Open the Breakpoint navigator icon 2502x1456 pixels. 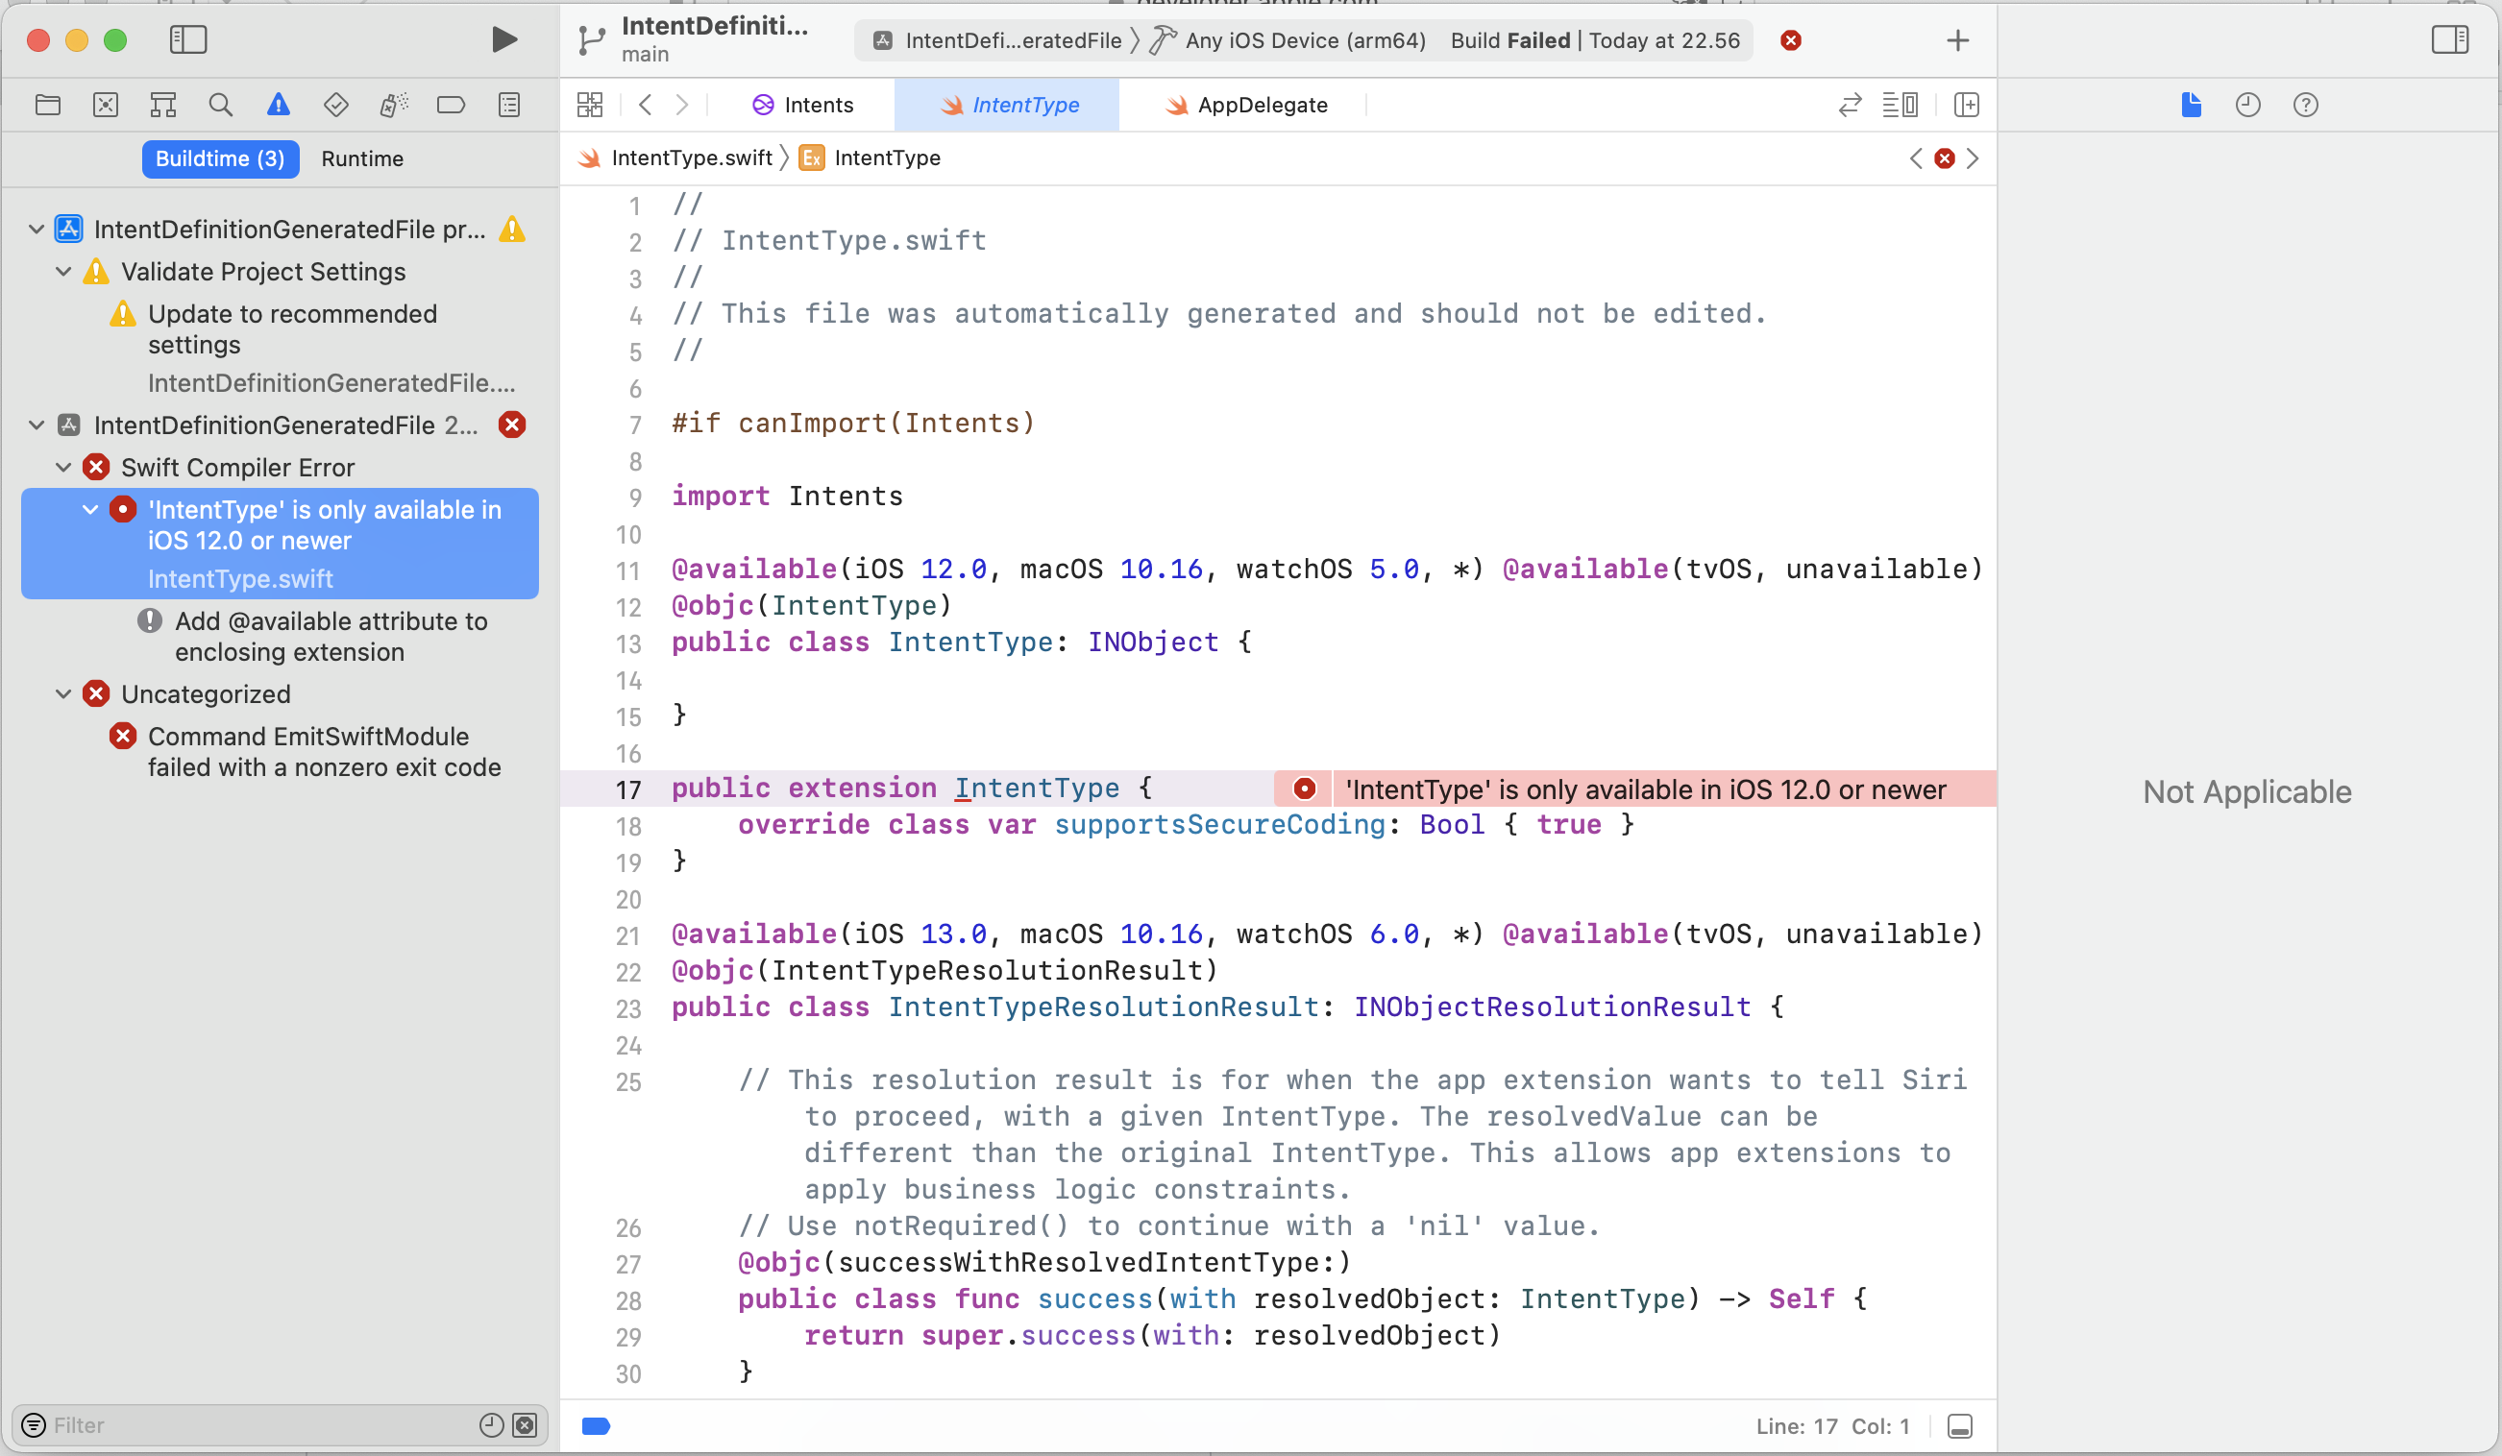[x=451, y=106]
